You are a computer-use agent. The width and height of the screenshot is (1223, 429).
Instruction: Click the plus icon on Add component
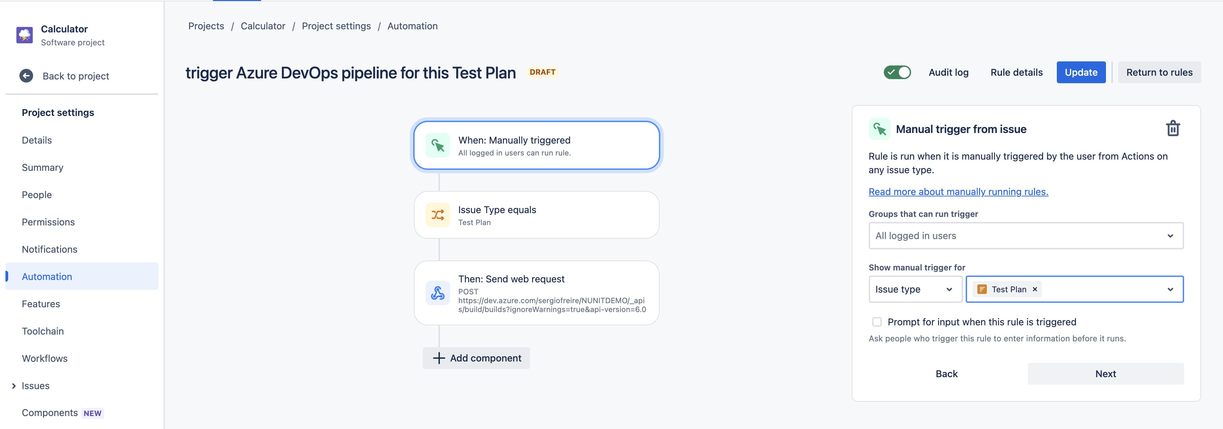pos(439,358)
